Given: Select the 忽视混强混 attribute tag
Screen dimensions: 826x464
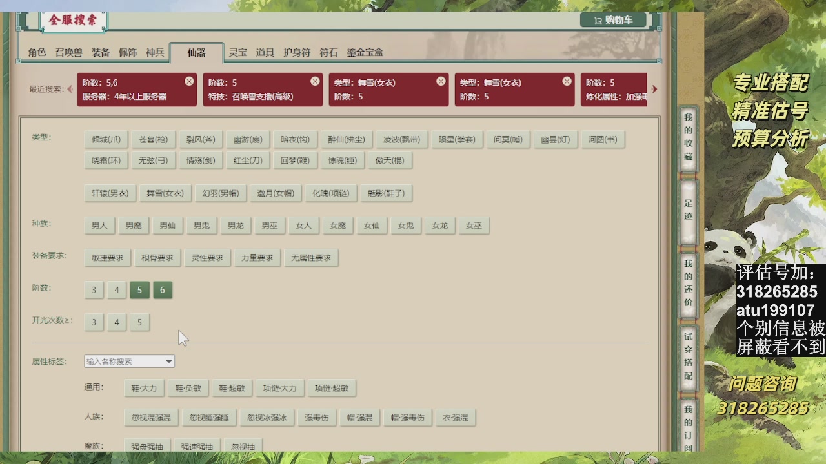Looking at the screenshot, I should tap(151, 418).
